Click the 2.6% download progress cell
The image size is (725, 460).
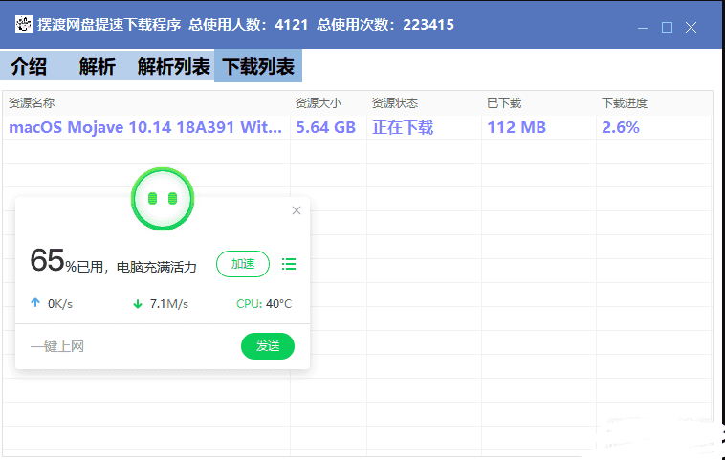coord(620,127)
